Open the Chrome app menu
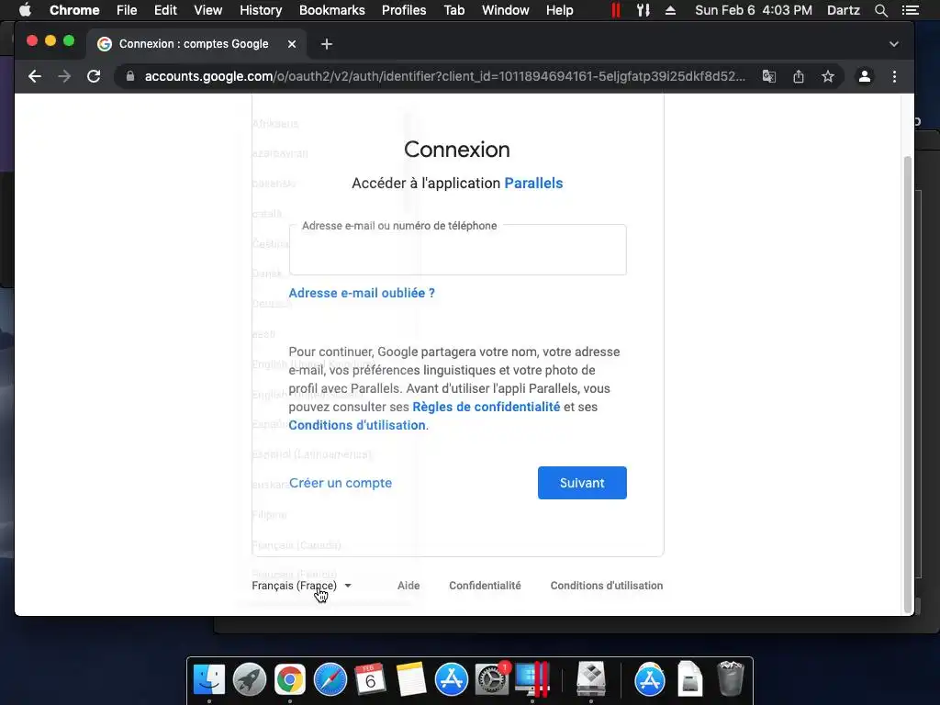Viewport: 940px width, 705px height. (x=74, y=10)
